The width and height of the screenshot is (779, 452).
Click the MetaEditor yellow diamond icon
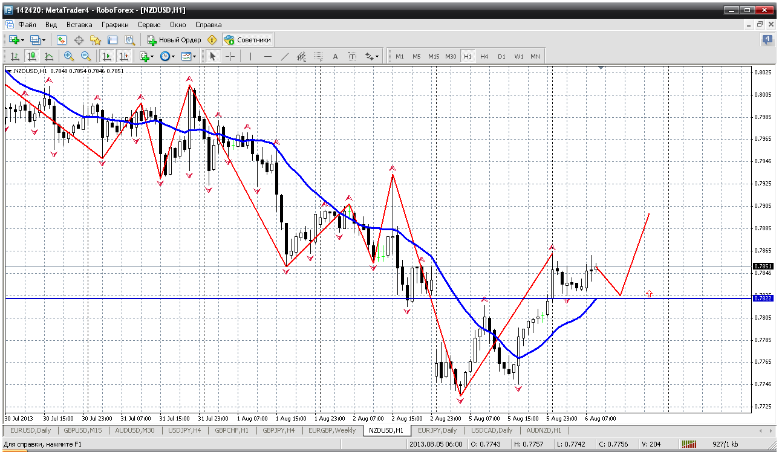212,40
